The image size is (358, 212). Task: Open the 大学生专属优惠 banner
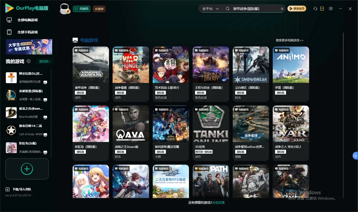click(x=29, y=47)
